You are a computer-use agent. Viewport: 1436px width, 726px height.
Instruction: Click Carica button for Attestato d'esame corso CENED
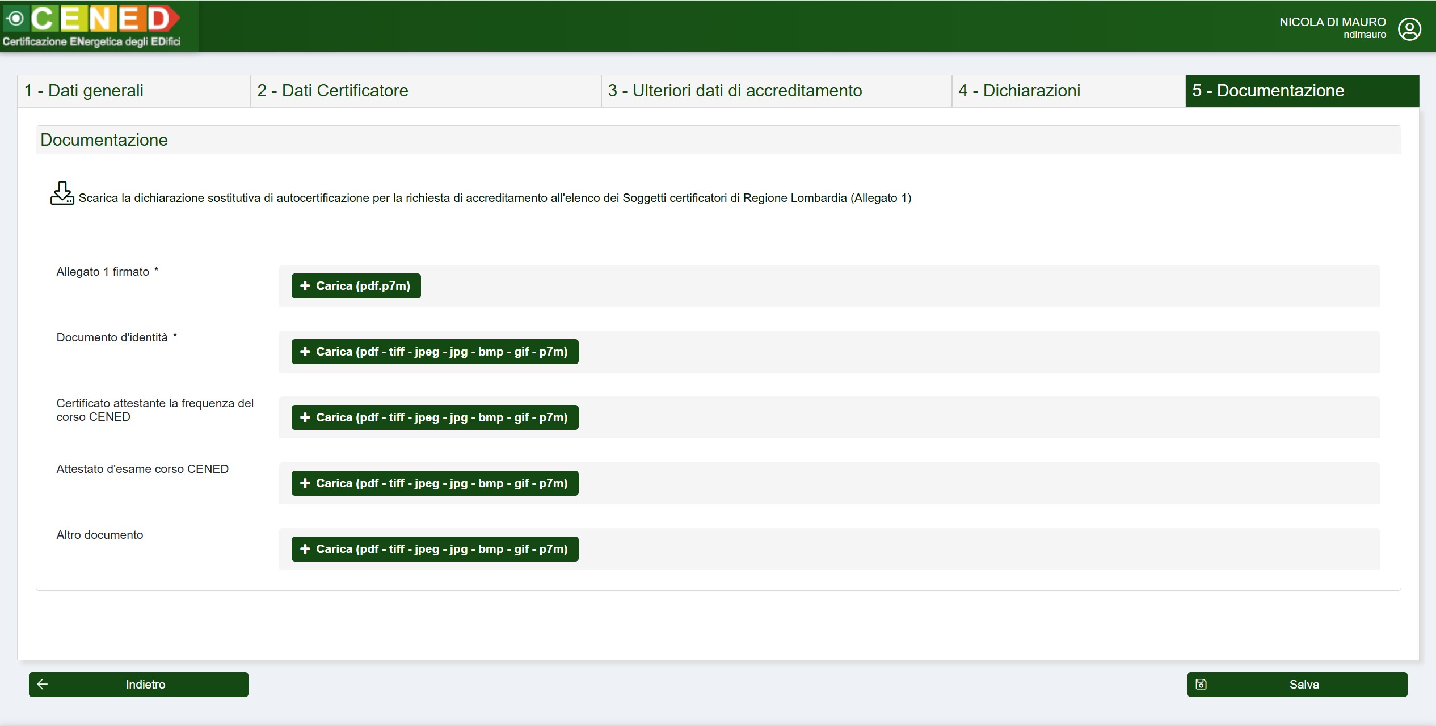coord(435,483)
